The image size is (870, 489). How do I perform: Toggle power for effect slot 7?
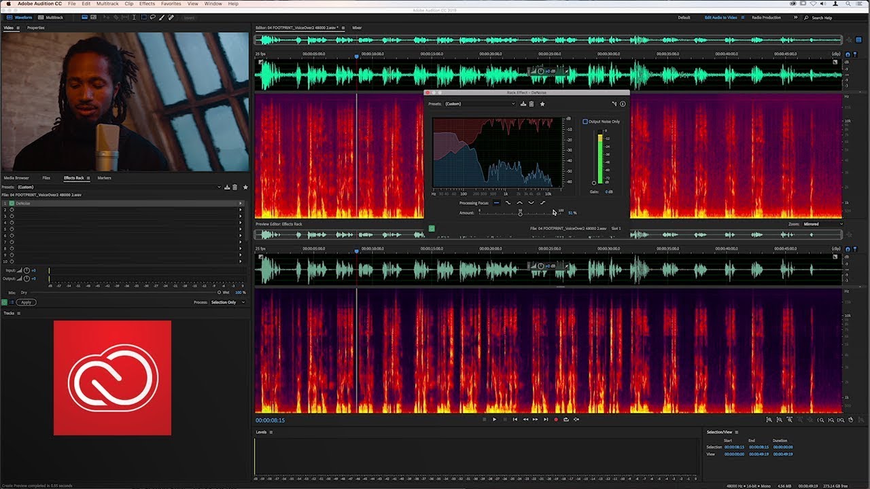(12, 242)
